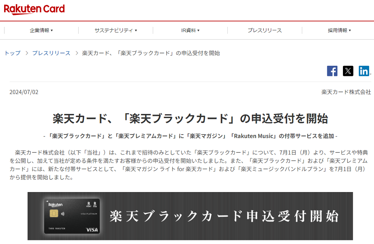Click the 楽天カード株式会社 publisher text
The image size is (374, 244).
click(x=346, y=92)
